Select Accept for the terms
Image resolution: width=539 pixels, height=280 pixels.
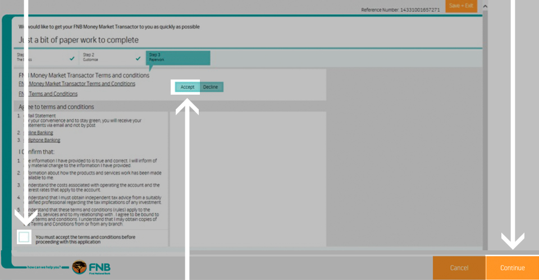(x=188, y=87)
